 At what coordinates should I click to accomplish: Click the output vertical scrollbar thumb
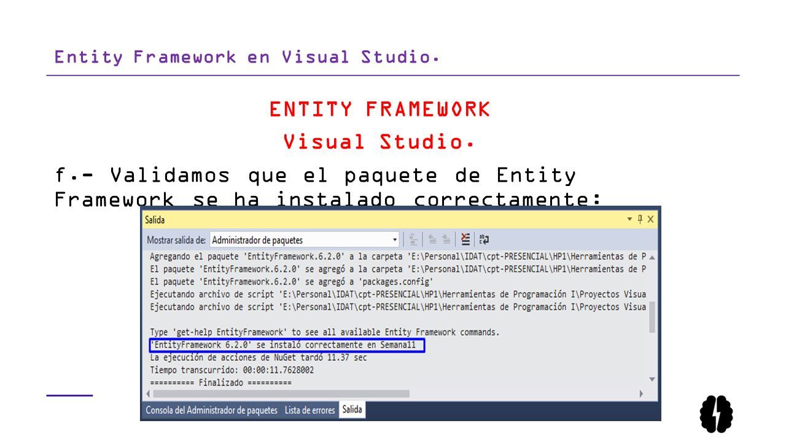(652, 316)
